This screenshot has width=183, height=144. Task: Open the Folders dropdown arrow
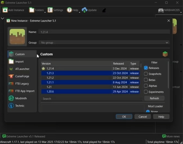point(45,12)
